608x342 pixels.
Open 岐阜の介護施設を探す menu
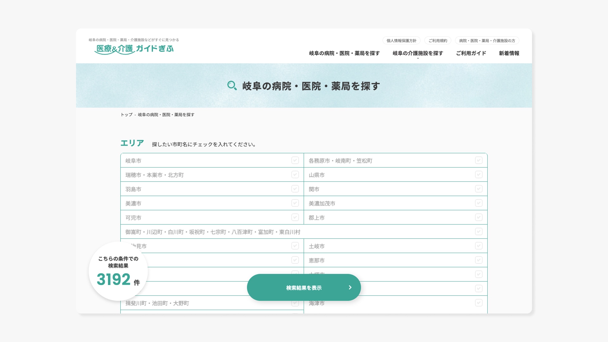click(418, 53)
